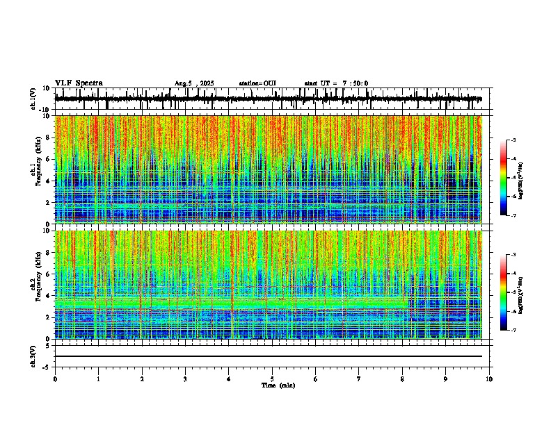Image resolution: width=551 pixels, height=425 pixels.
Task: Click the ch.2 spectrogram color scale bar
Action: coord(504,292)
